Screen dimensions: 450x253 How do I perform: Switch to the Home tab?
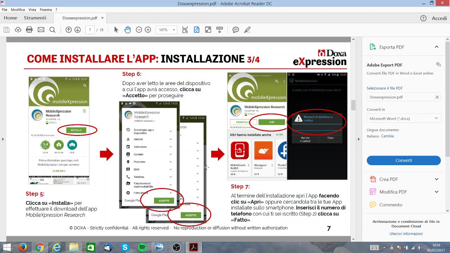click(x=11, y=18)
